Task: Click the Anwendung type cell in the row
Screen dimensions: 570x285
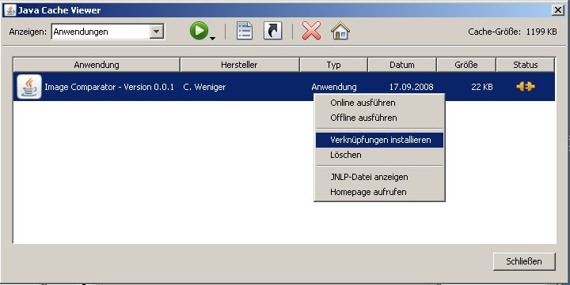Action: (334, 87)
